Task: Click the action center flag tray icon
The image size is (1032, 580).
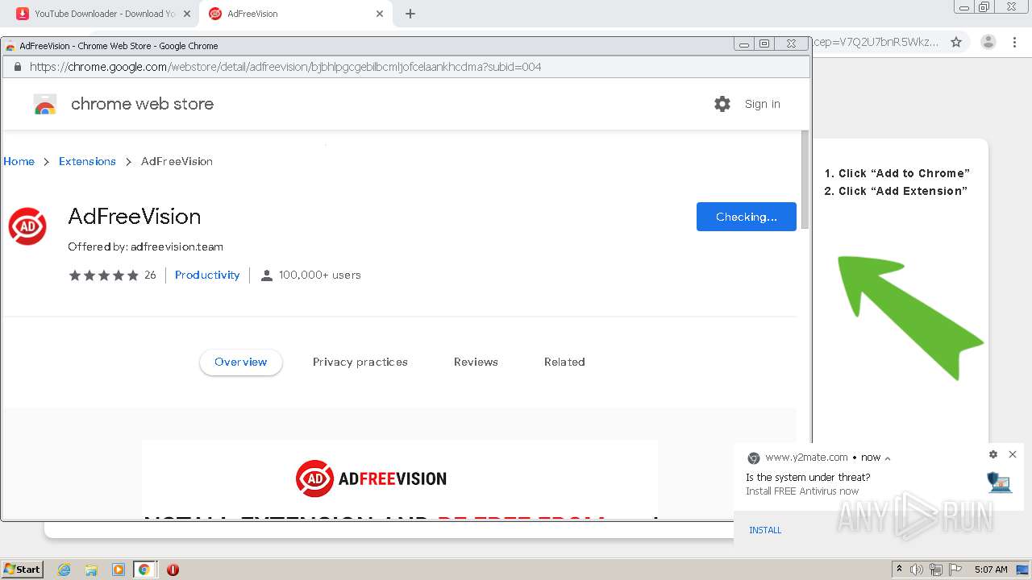Action: tap(955, 570)
